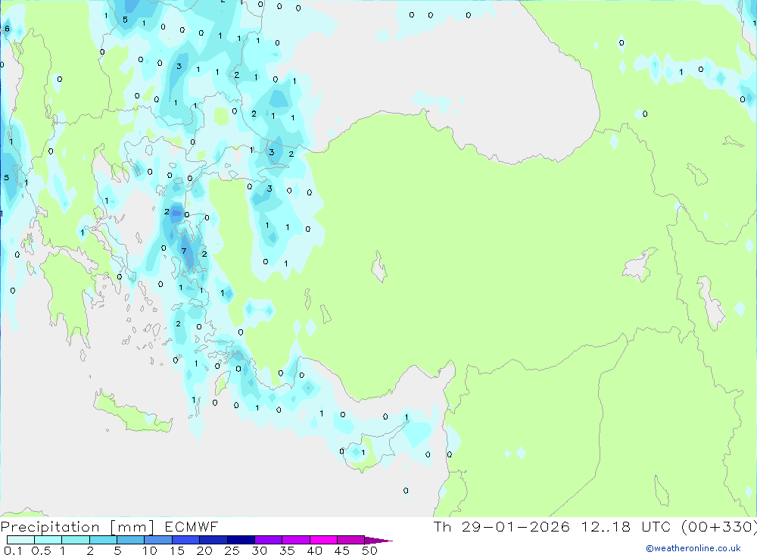
Task: Click the '12..18 UTC' time range text
Action: coord(626,527)
